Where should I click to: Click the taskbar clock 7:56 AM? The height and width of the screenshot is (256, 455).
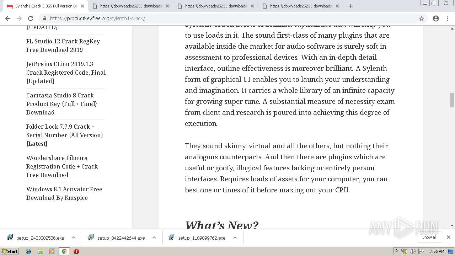pos(437,251)
